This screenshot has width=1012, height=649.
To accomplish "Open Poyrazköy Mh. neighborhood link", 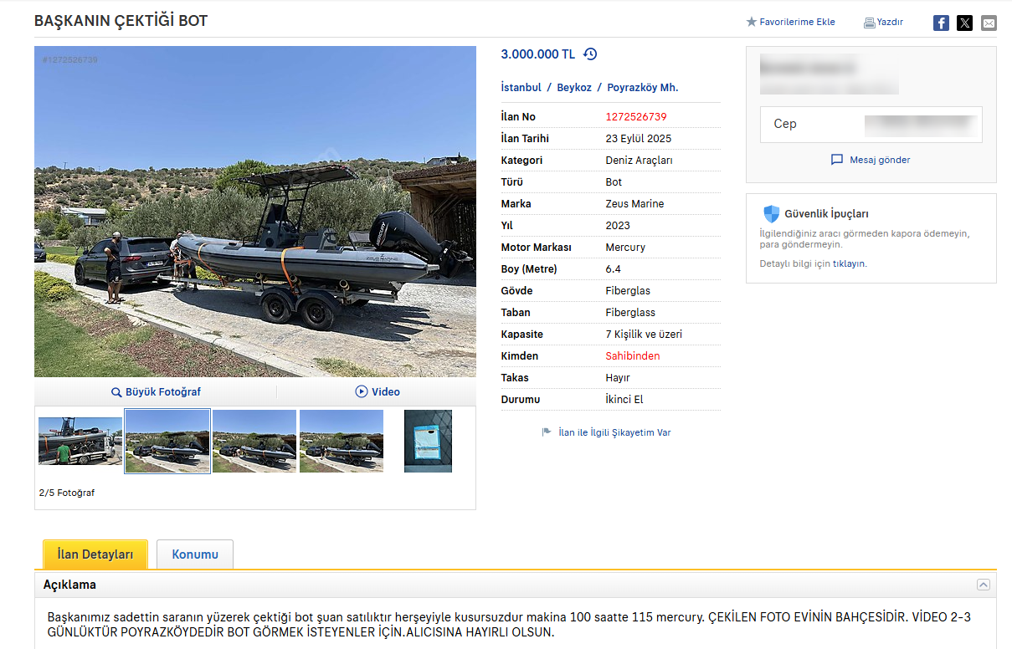I will pyautogui.click(x=643, y=88).
